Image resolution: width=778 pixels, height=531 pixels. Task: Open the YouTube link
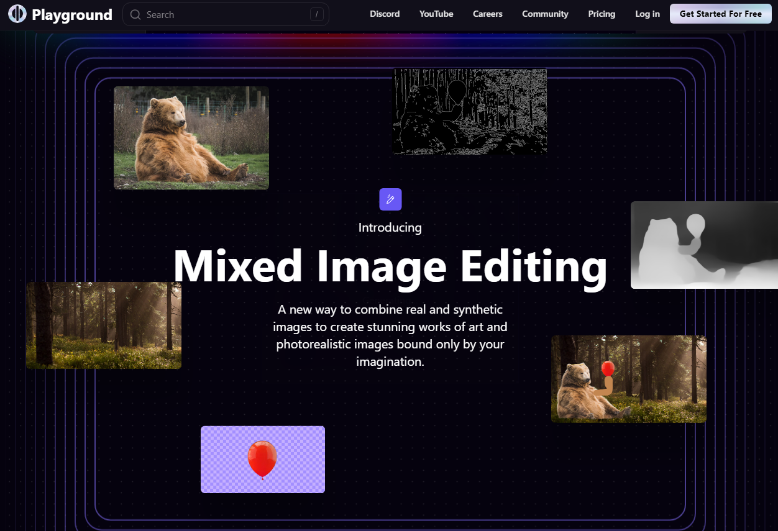coord(436,14)
